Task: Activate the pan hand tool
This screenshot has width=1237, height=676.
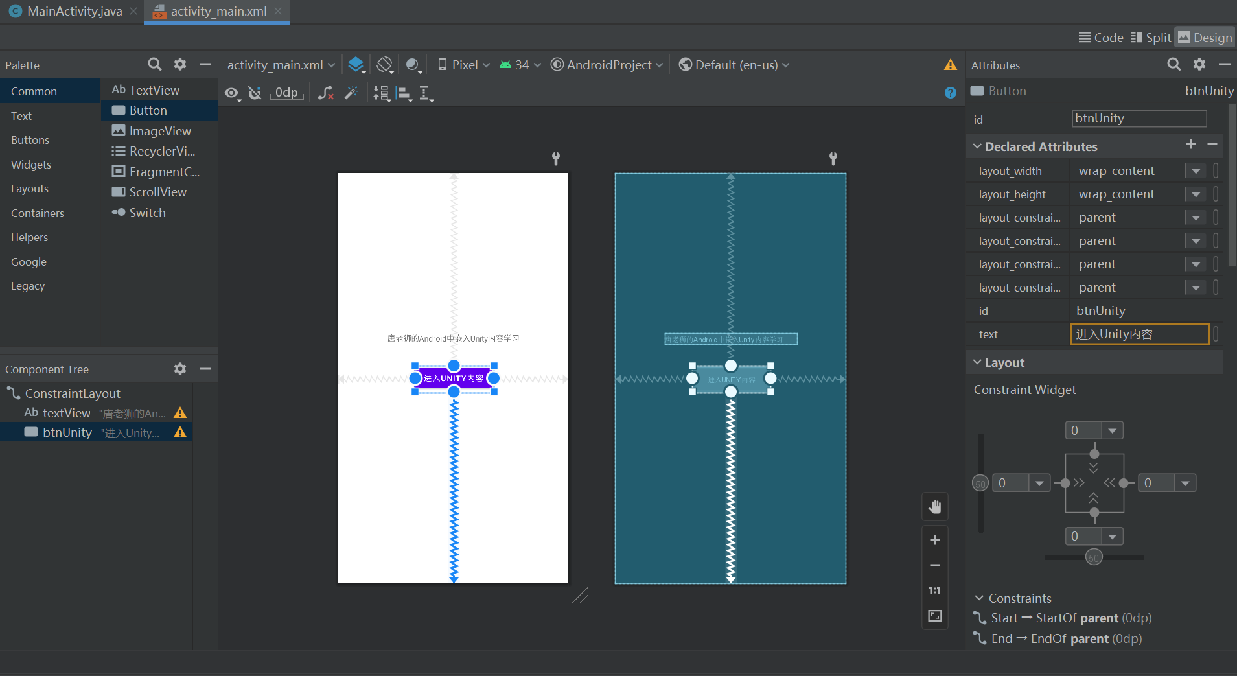Action: point(934,506)
